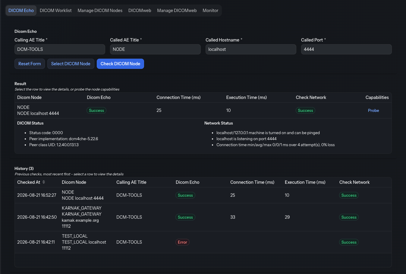
Task: Click the Capabilities column header
Action: 377,97
